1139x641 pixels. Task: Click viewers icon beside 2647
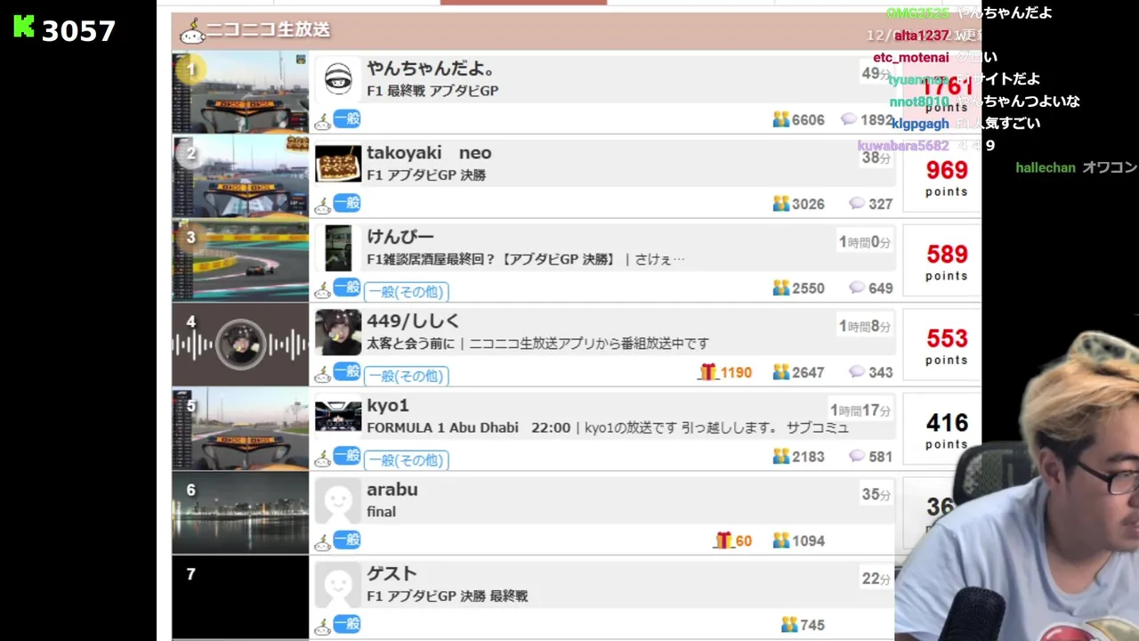click(781, 372)
